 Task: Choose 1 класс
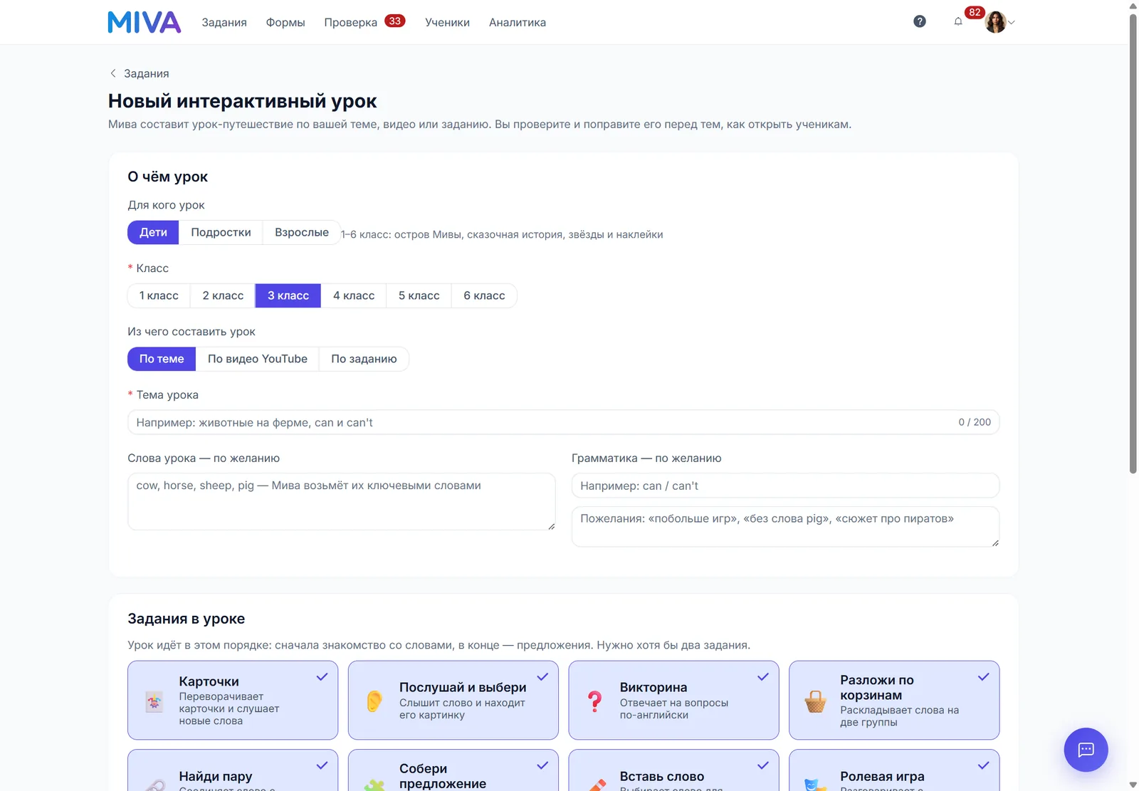pos(159,295)
